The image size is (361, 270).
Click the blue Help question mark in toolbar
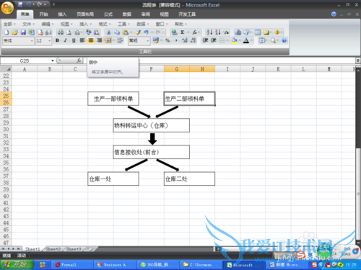pyautogui.click(x=284, y=40)
